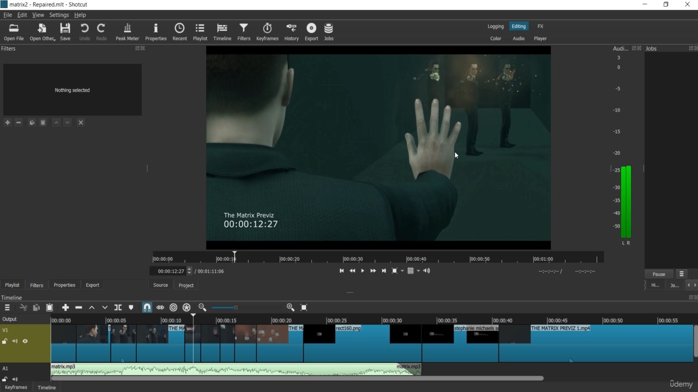
Task: Switch to the Color layout
Action: (496, 39)
